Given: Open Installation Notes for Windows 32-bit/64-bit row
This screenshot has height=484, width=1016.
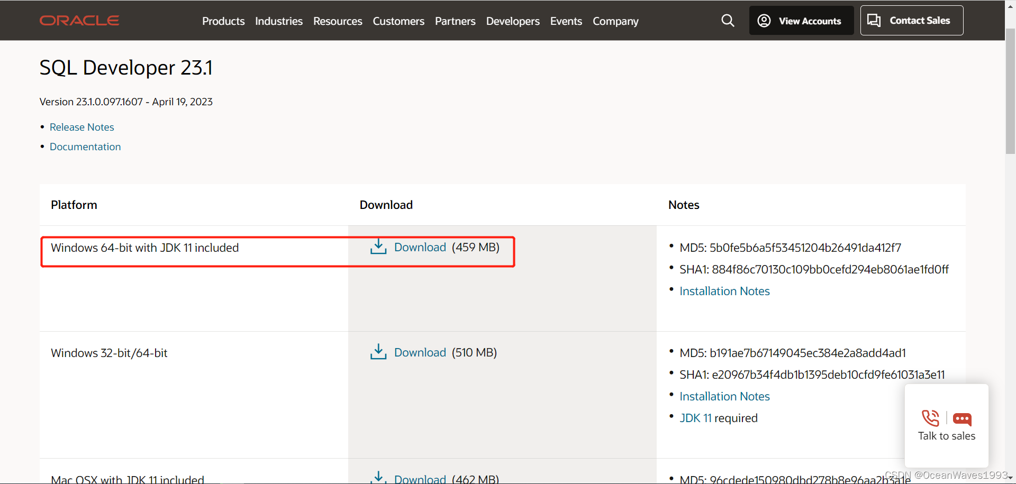Looking at the screenshot, I should point(724,396).
